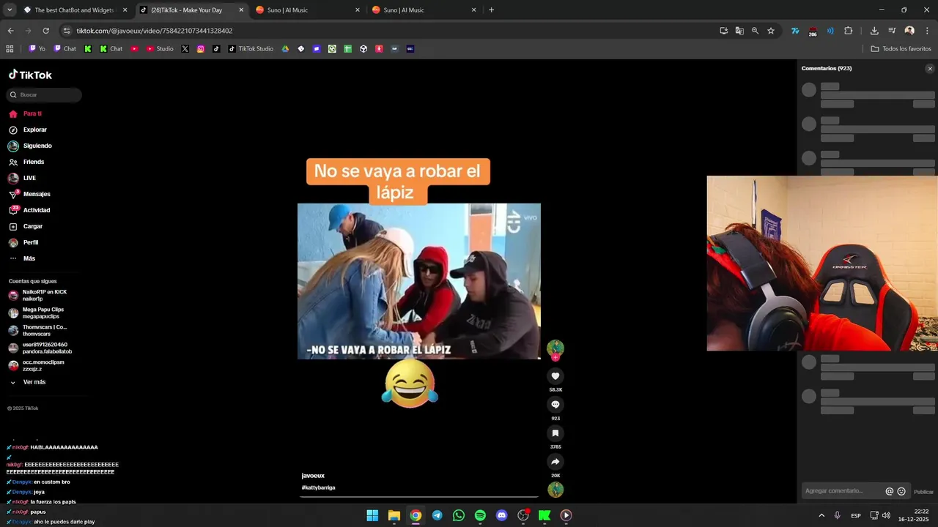
Task: Go to Para ti feed
Action: (x=32, y=114)
